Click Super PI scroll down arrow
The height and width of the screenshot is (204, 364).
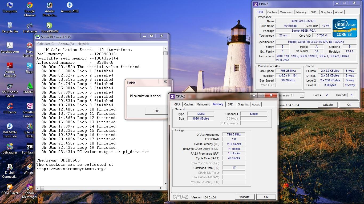pyautogui.click(x=165, y=184)
